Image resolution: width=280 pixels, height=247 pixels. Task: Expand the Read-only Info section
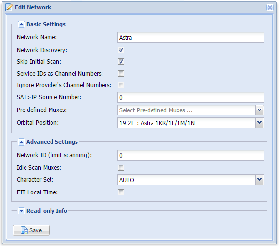pyautogui.click(x=21, y=211)
